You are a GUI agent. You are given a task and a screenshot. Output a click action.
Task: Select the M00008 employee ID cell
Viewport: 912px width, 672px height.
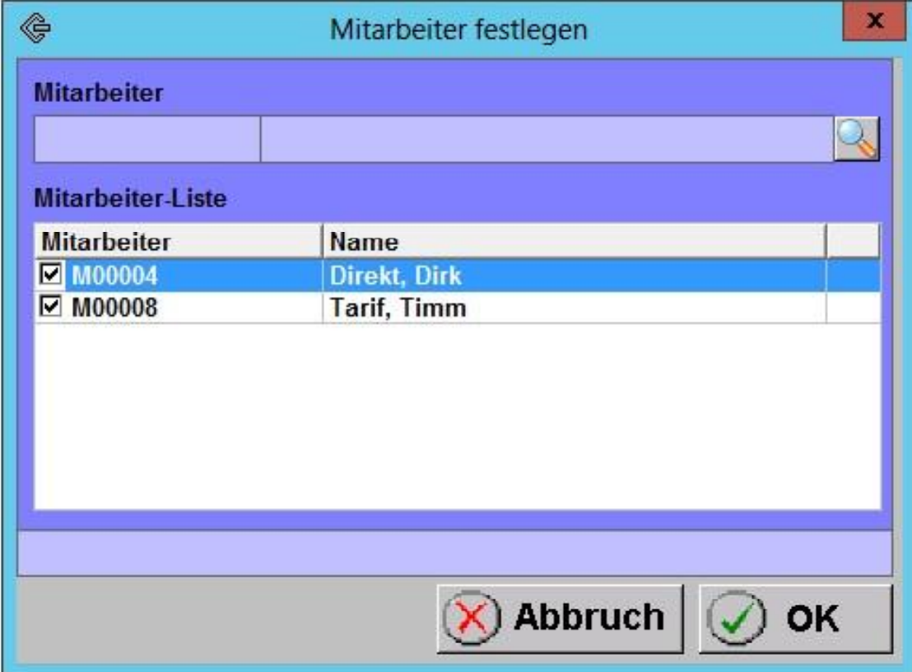[x=115, y=307]
